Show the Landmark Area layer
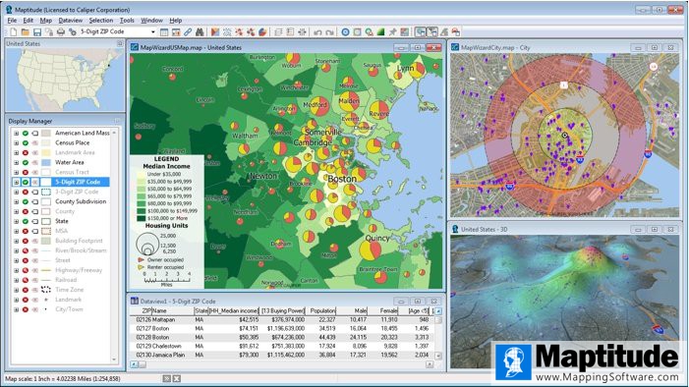 tap(25, 152)
